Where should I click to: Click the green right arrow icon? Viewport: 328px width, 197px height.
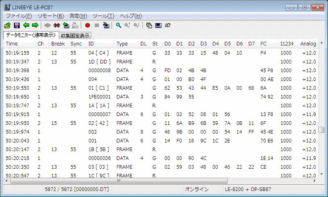35,25
